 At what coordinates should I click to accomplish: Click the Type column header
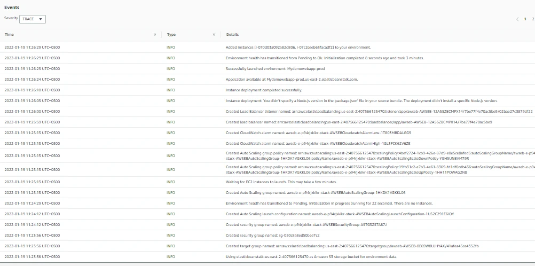(x=171, y=35)
